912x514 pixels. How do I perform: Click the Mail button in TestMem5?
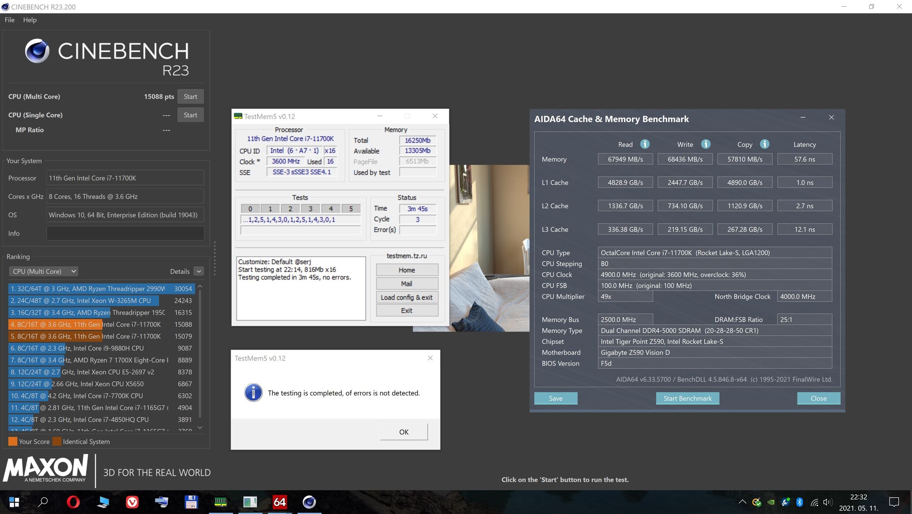(x=407, y=283)
